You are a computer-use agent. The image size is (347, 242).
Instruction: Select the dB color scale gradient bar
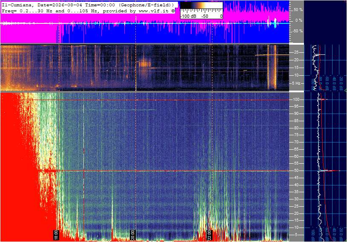click(x=201, y=6)
